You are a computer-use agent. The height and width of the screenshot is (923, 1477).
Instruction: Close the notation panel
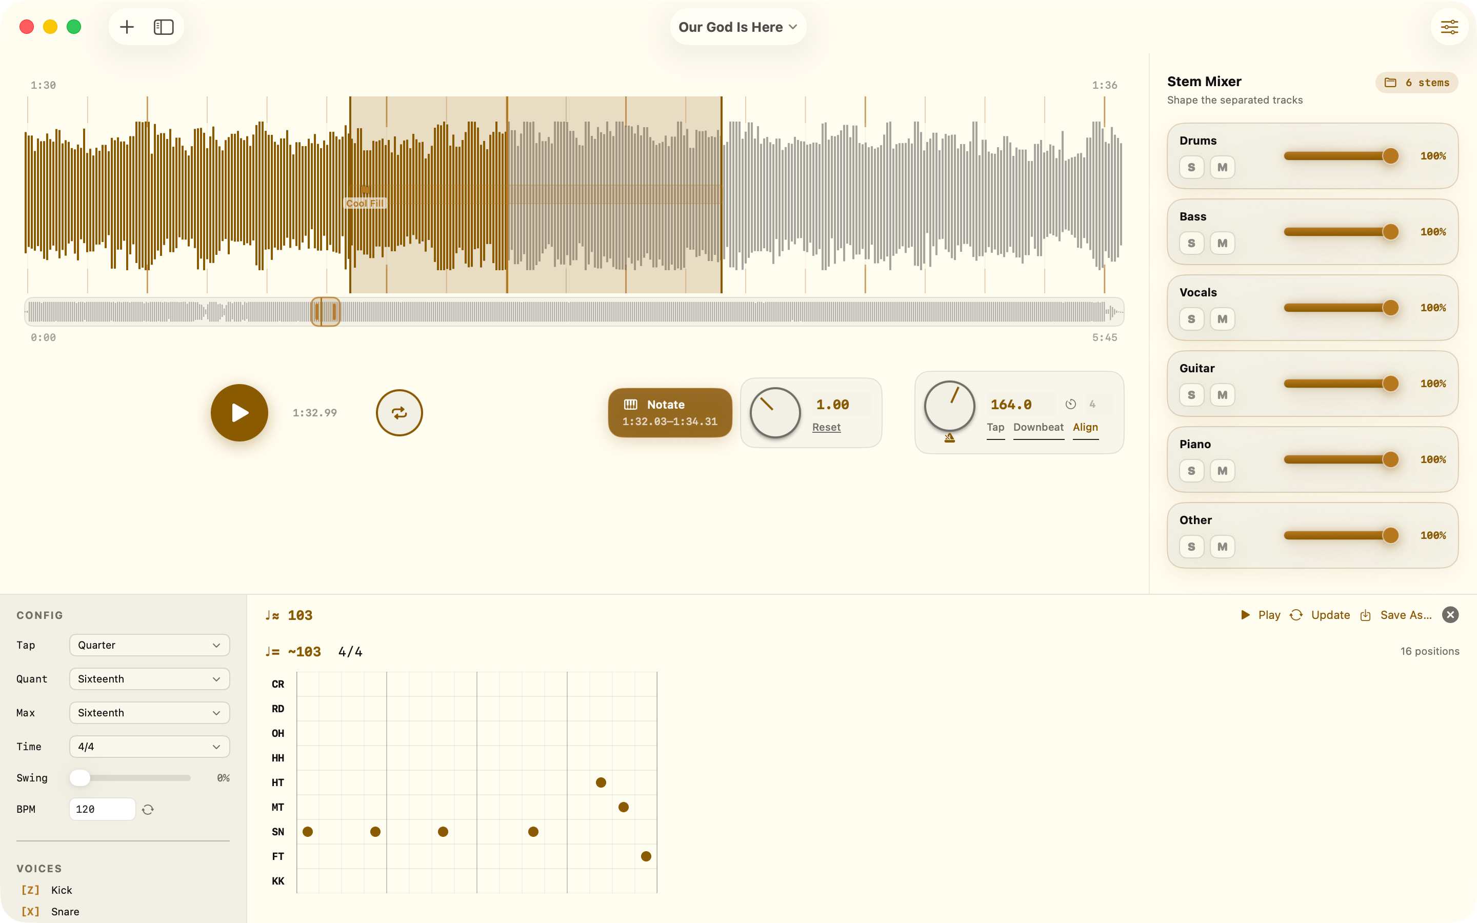[x=1450, y=615]
